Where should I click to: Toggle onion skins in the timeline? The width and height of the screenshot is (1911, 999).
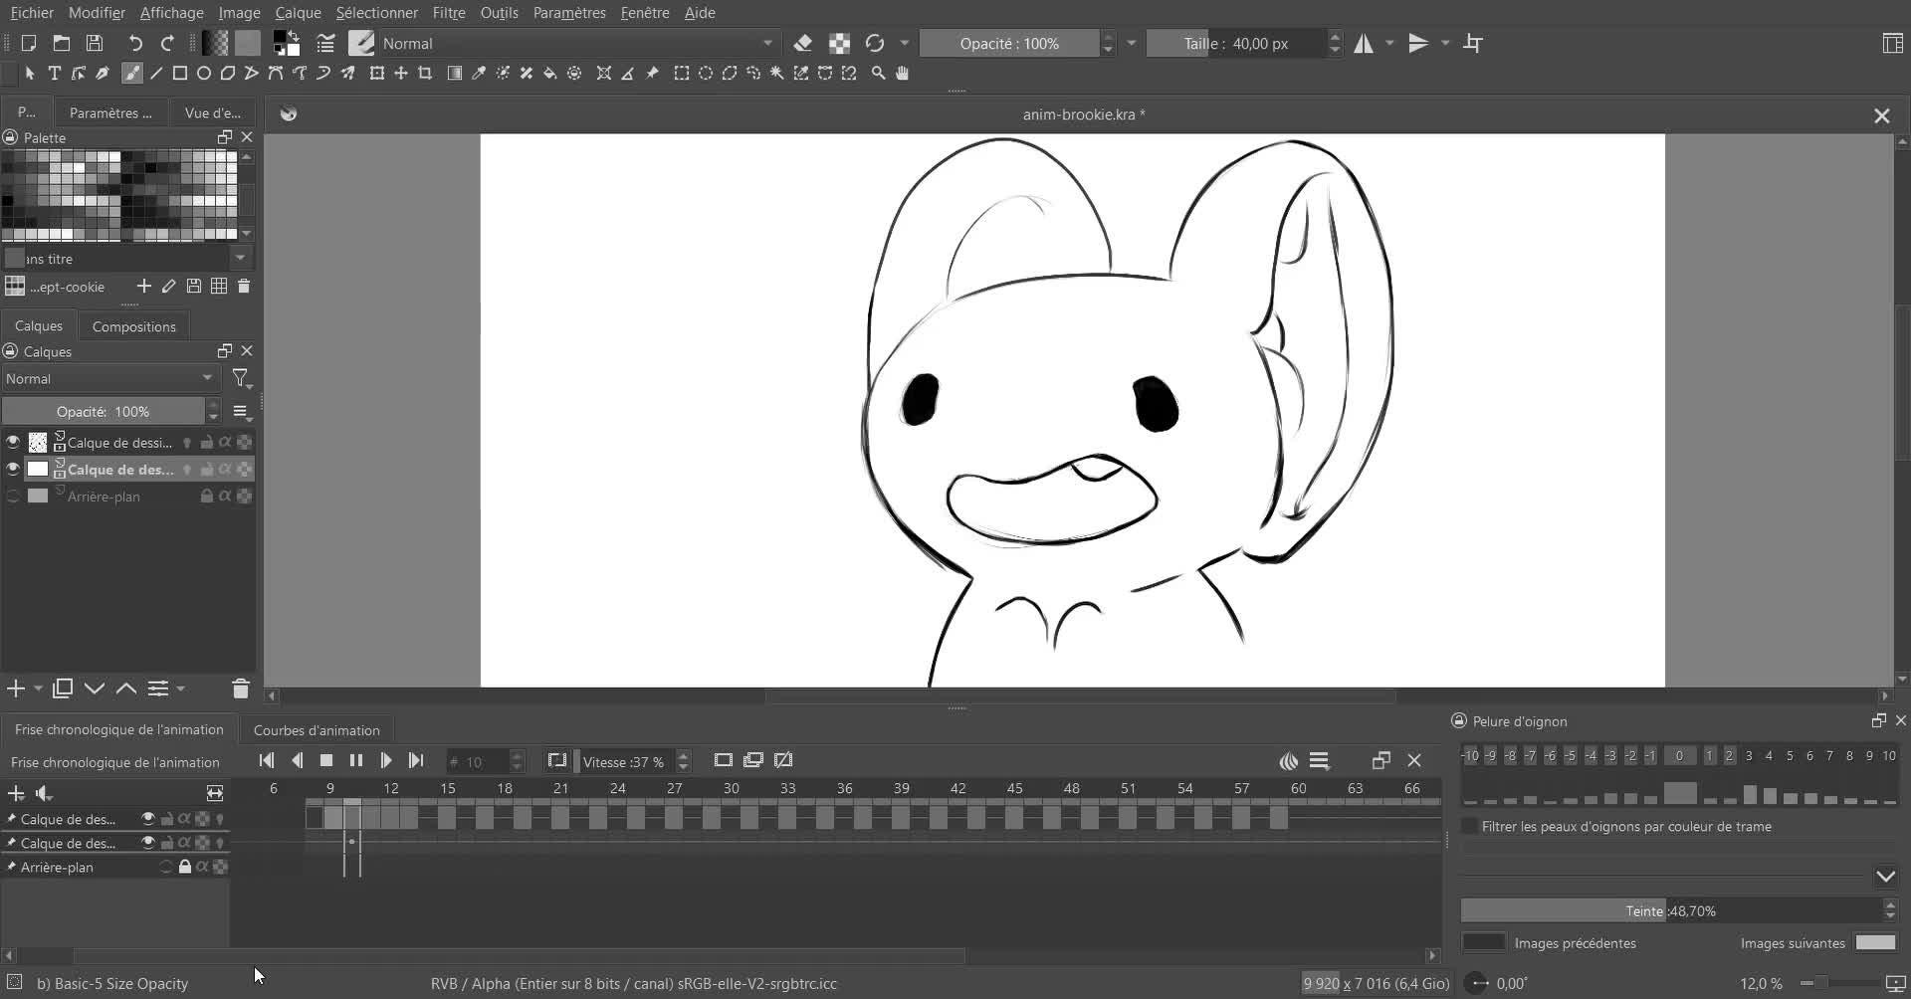click(x=1288, y=760)
